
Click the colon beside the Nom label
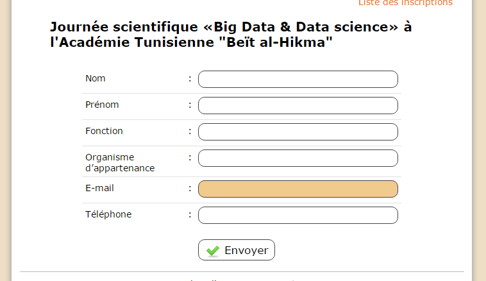190,78
